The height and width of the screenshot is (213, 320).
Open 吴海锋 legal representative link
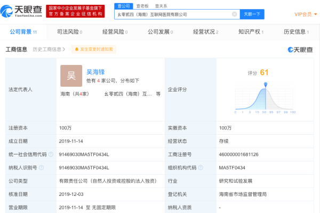95,72
